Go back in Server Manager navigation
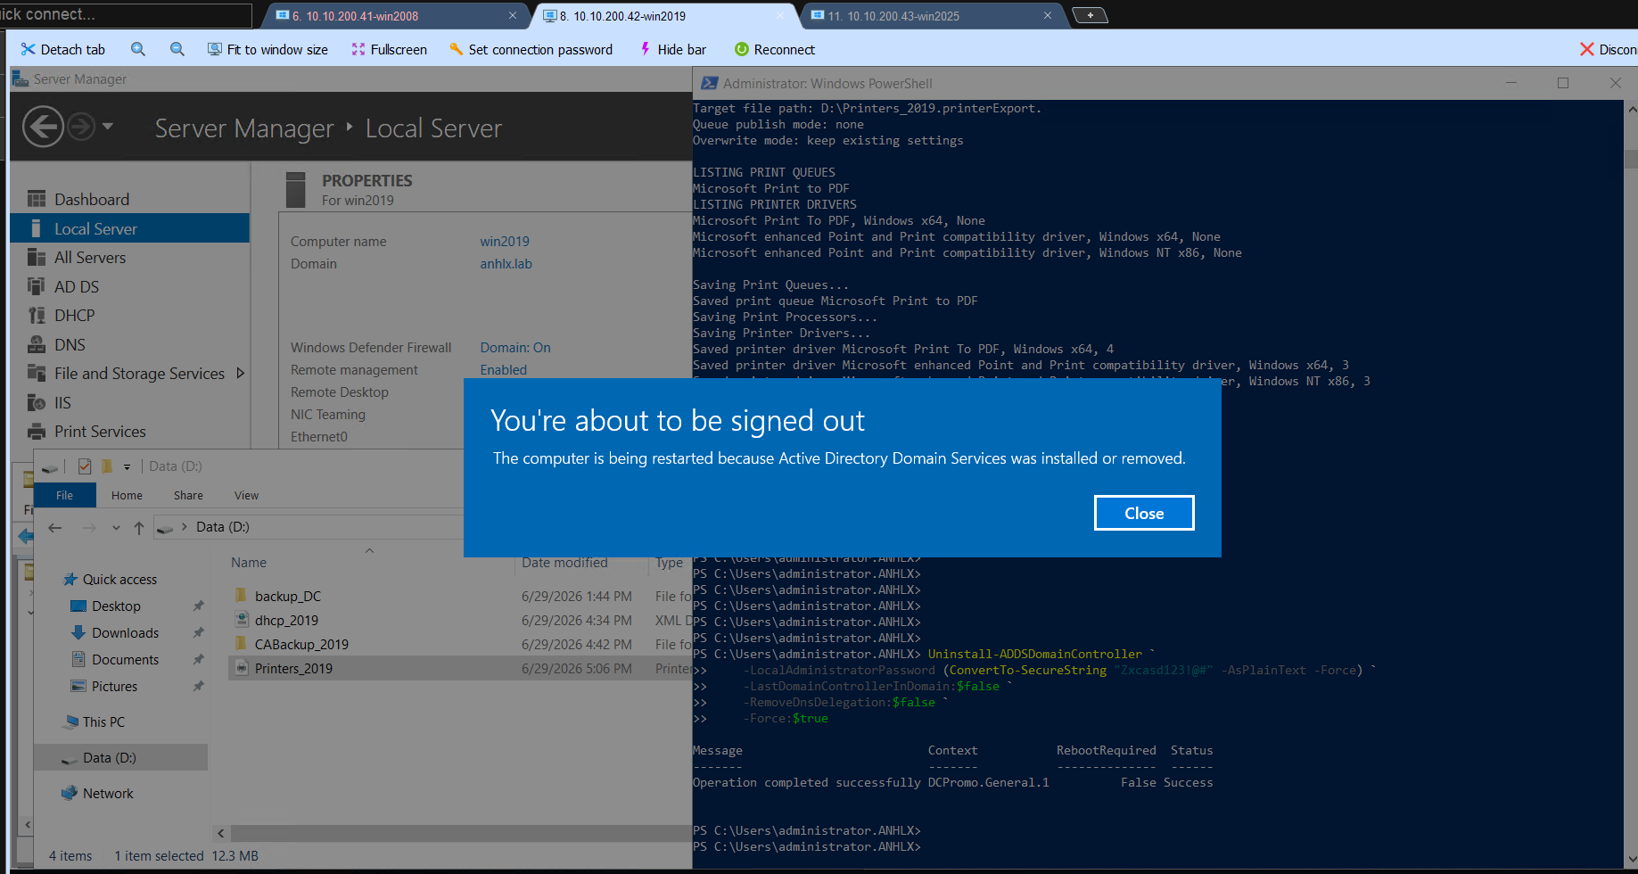The image size is (1638, 874). (43, 127)
